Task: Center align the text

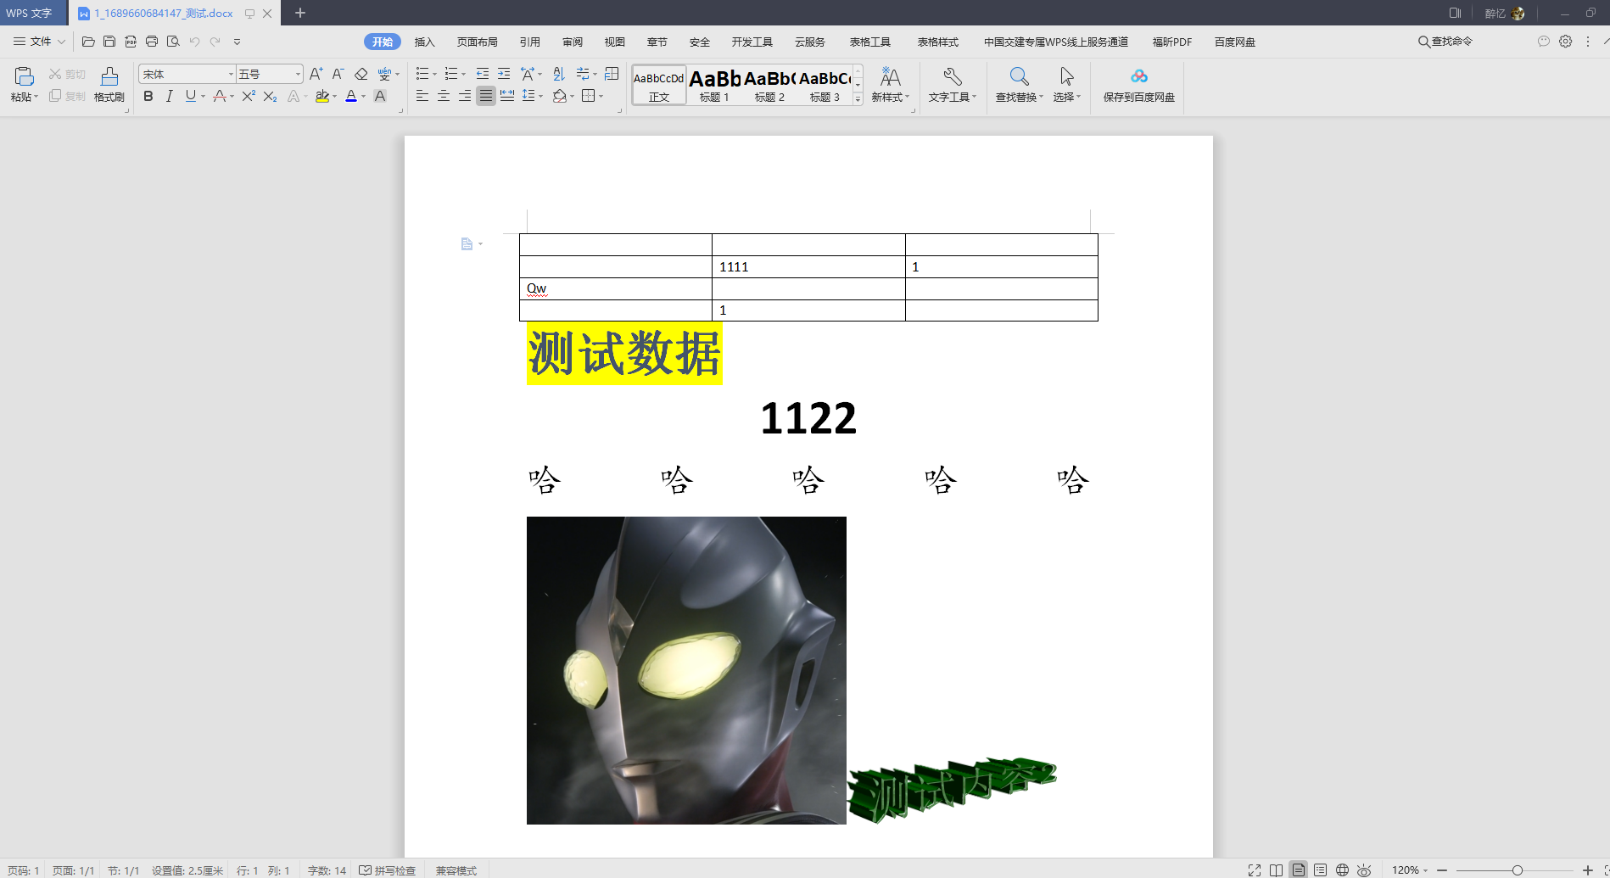Action: 443,96
